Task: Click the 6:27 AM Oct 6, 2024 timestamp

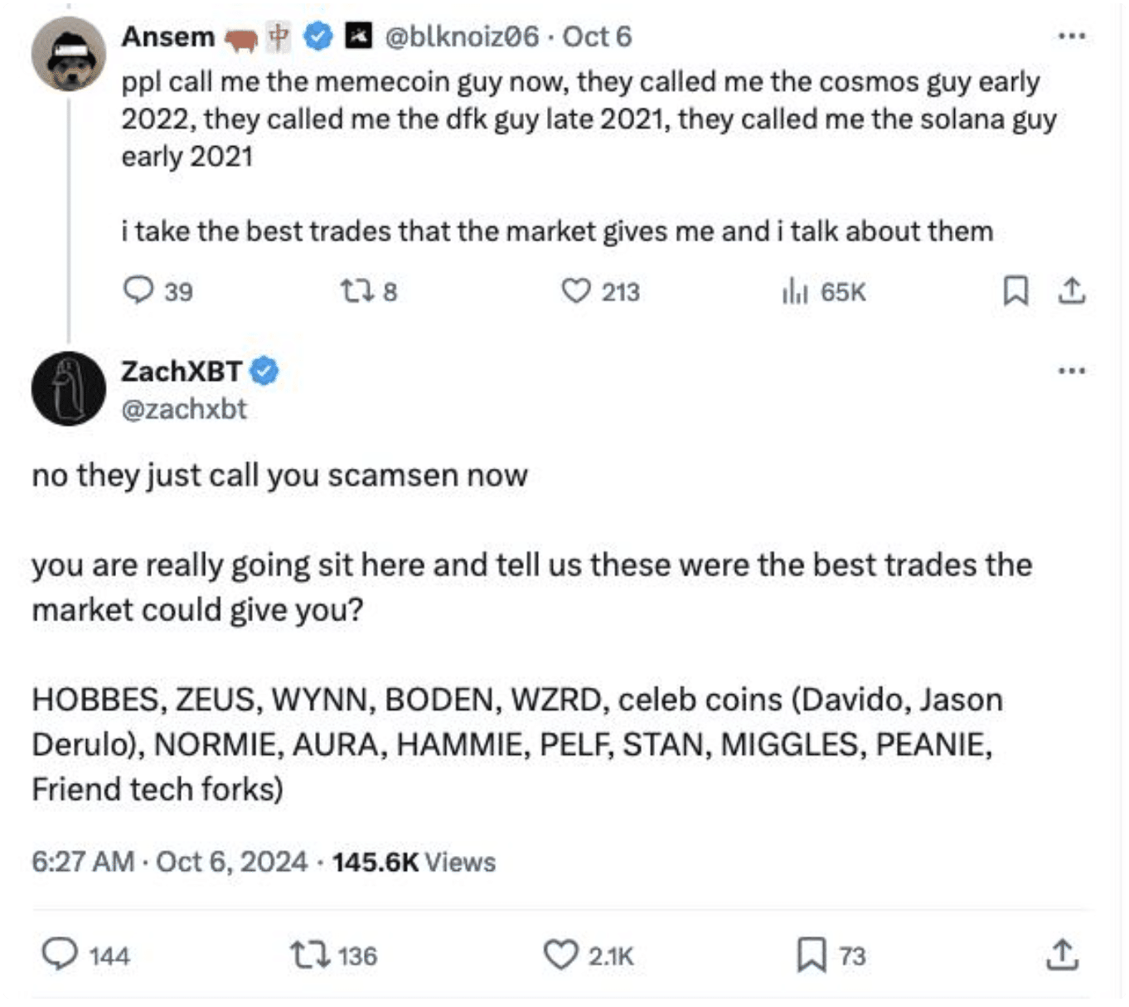Action: 169,862
